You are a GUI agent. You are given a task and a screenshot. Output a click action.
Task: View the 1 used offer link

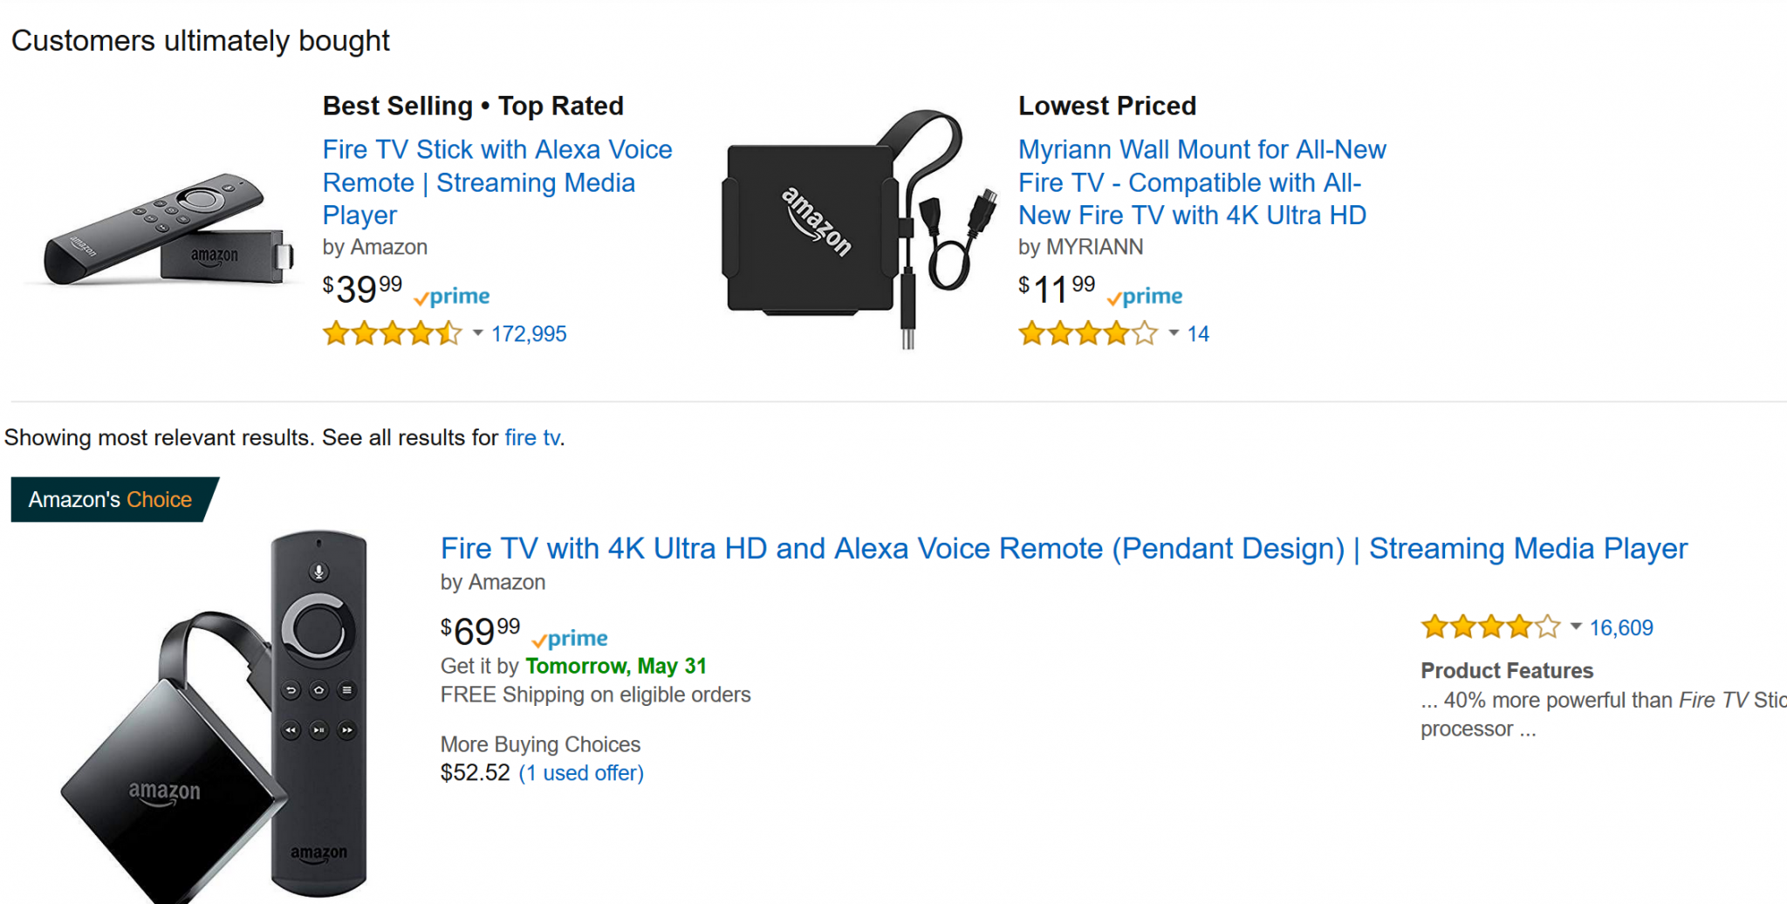coord(581,773)
